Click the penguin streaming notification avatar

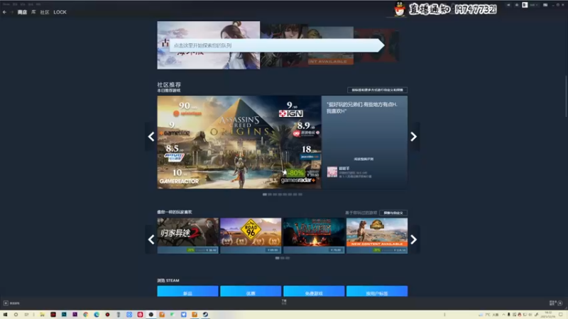coord(400,9)
